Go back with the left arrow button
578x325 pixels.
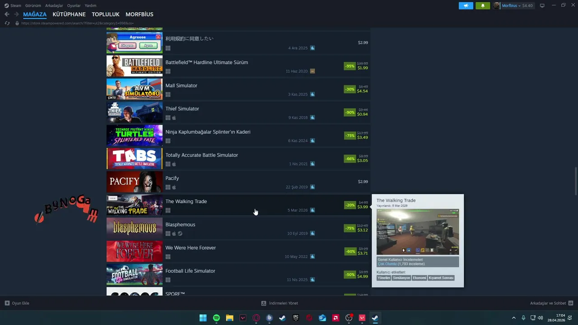click(x=7, y=14)
